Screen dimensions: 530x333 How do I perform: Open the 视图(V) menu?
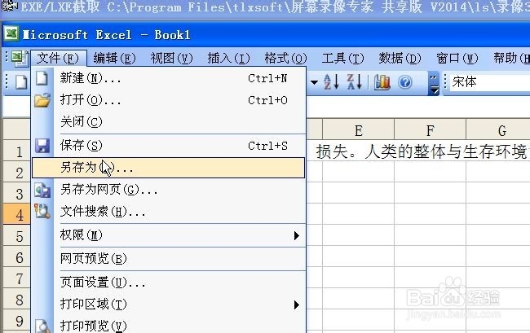pyautogui.click(x=171, y=58)
